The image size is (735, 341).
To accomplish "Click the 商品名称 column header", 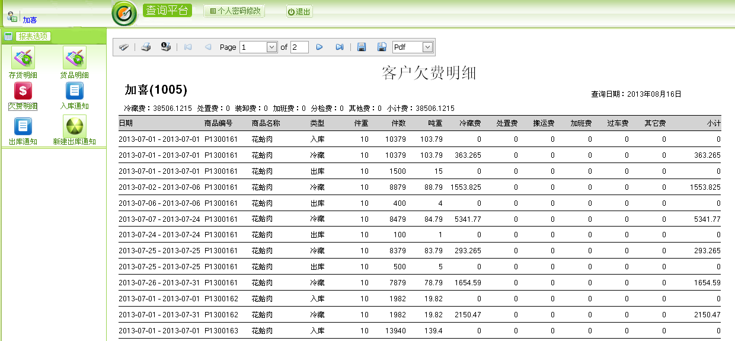I will point(266,123).
